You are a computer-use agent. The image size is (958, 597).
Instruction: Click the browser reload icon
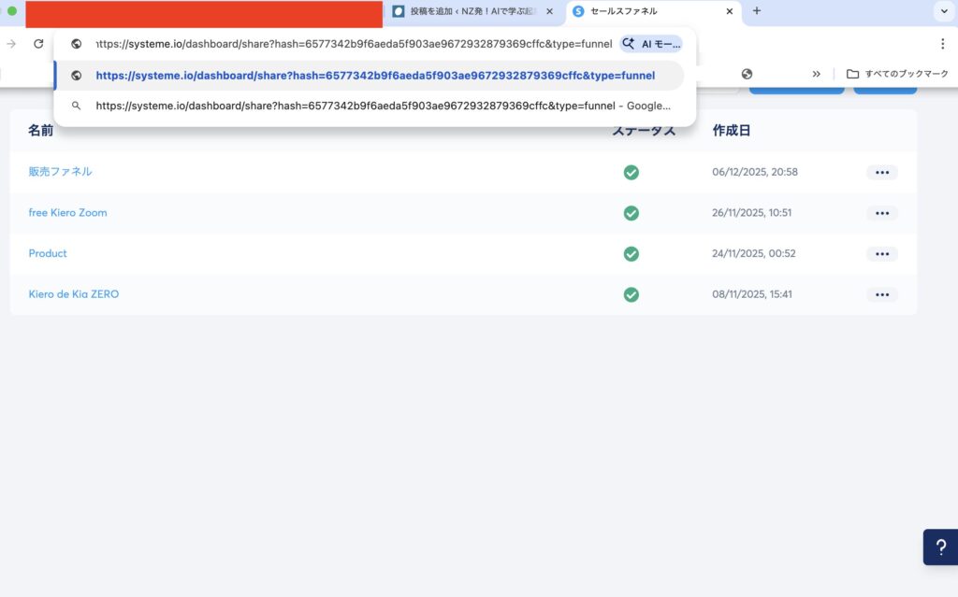click(x=38, y=44)
